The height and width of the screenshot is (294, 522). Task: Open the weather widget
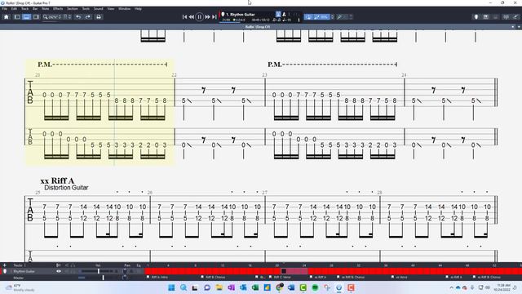20,287
